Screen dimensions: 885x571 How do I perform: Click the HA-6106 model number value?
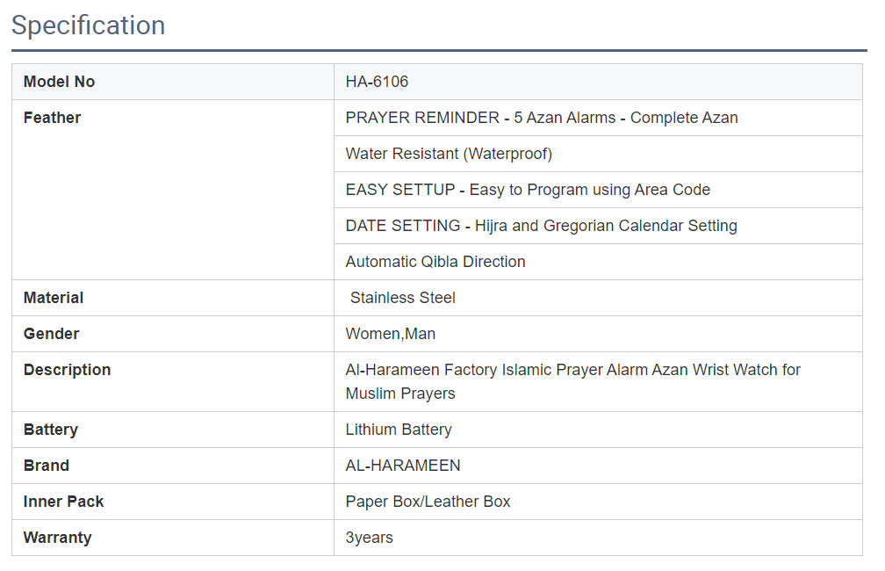point(377,82)
